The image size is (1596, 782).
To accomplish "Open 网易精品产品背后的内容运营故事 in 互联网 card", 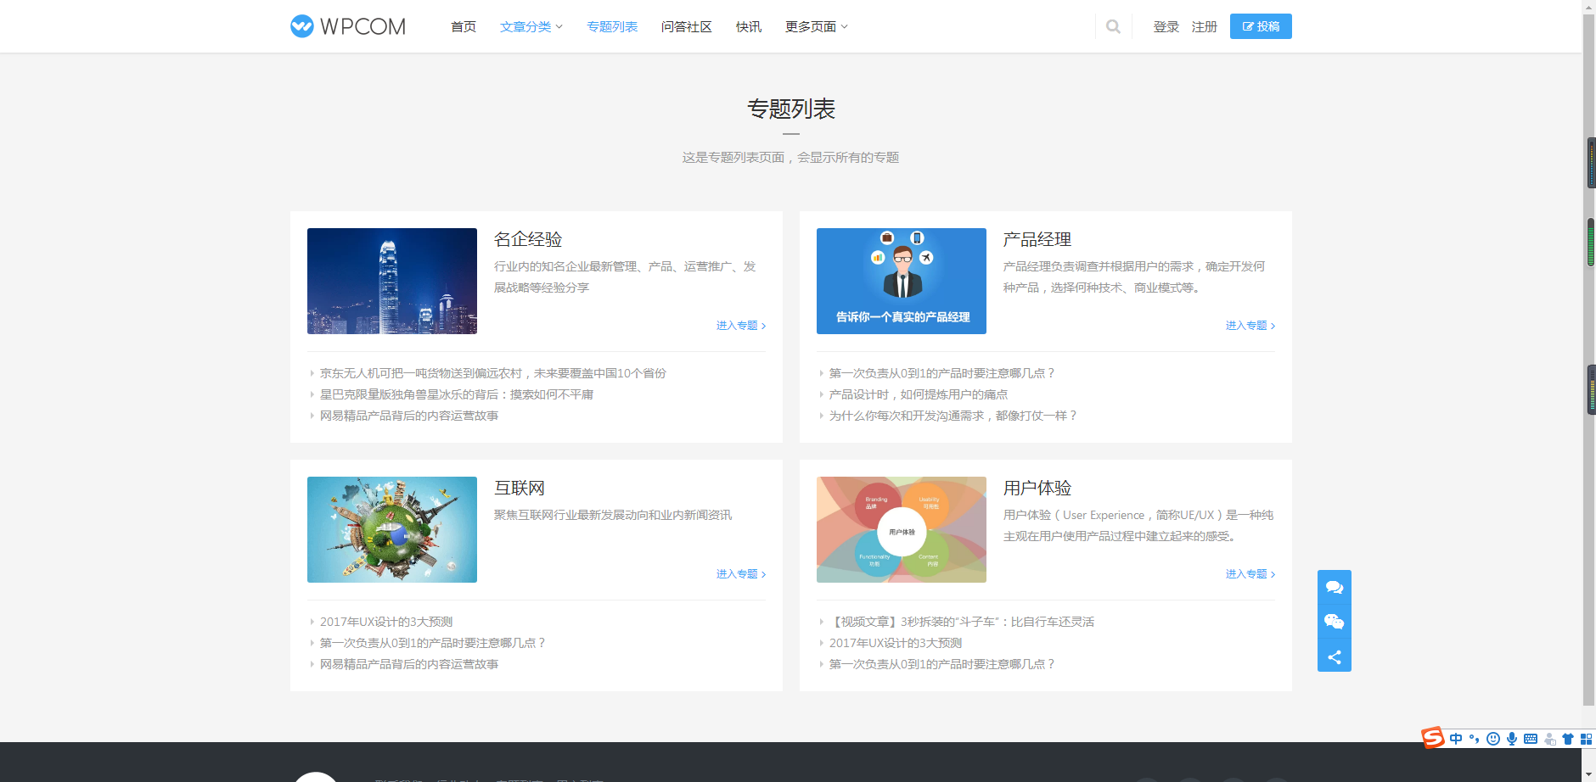I will pos(409,664).
